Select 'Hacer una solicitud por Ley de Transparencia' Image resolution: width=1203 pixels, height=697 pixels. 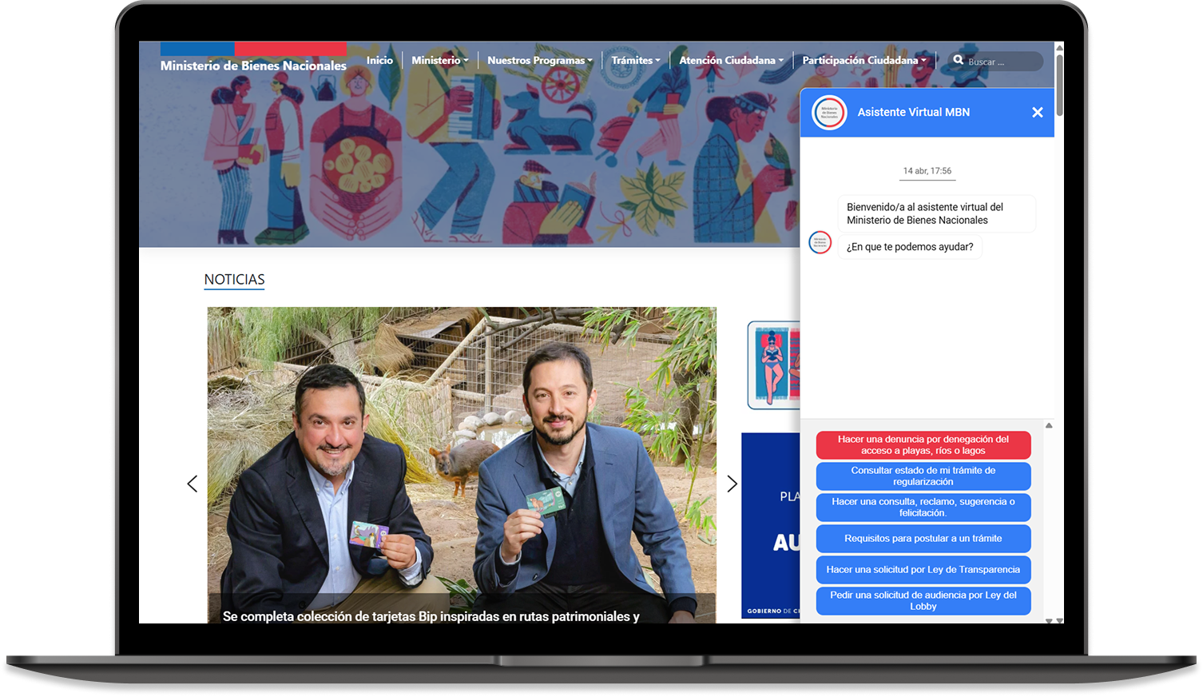click(x=923, y=569)
